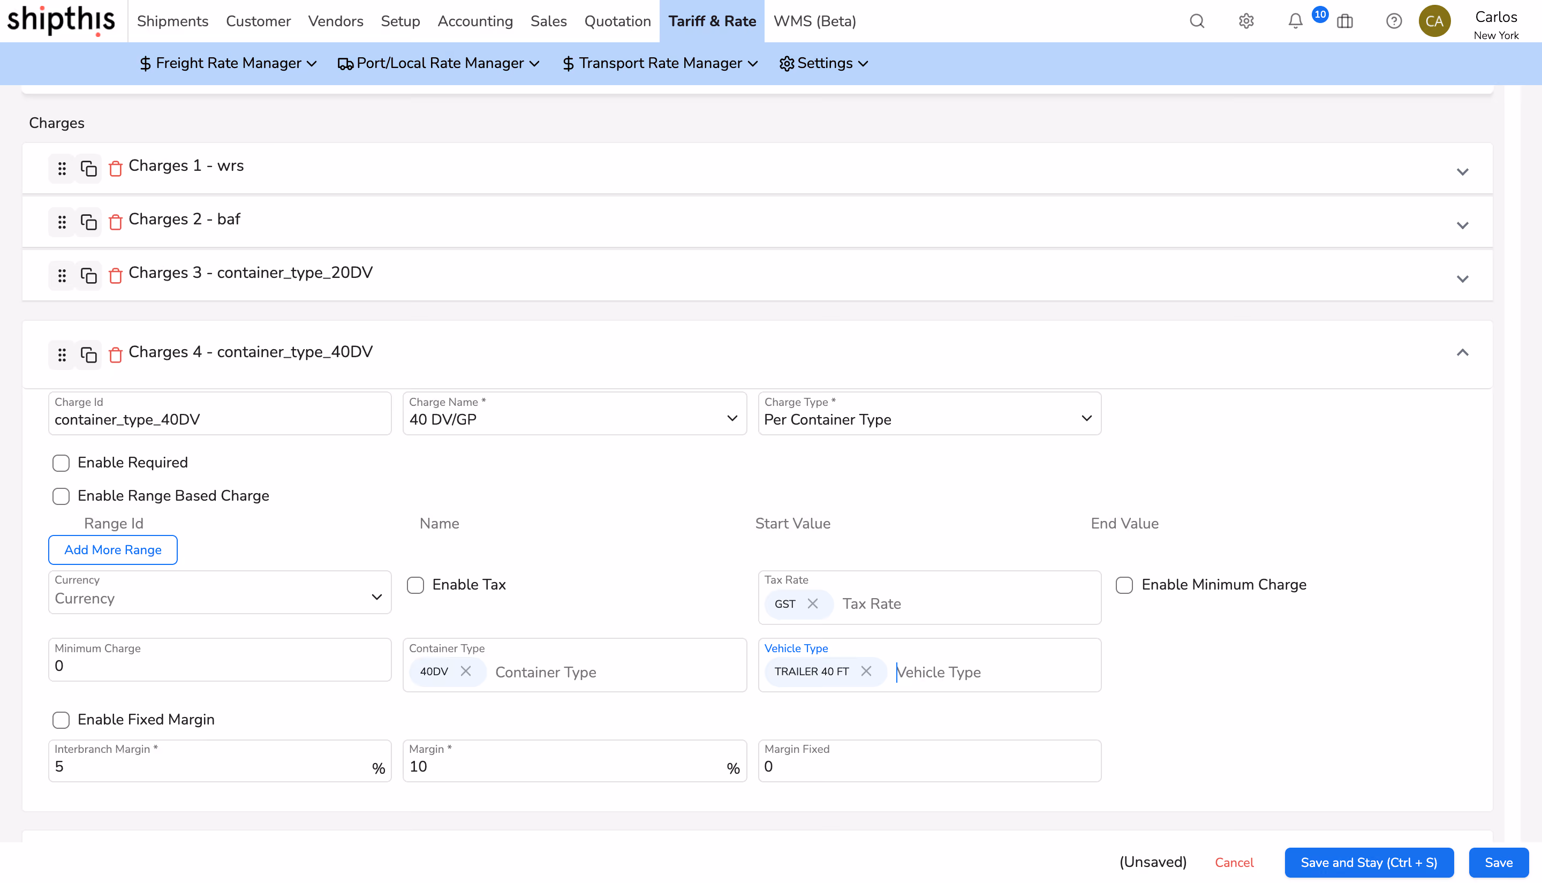
Task: Go to the Quotation menu
Action: [x=617, y=21]
